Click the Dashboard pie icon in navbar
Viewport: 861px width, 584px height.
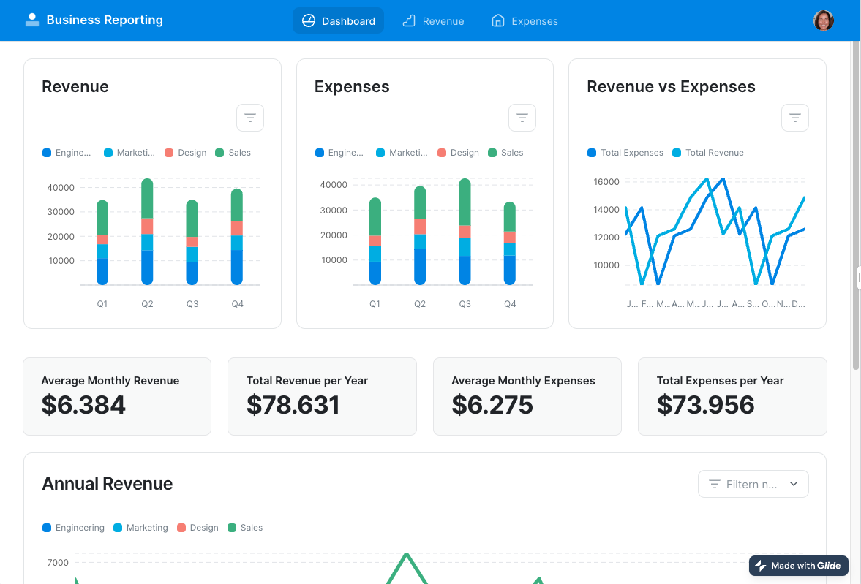pyautogui.click(x=309, y=21)
